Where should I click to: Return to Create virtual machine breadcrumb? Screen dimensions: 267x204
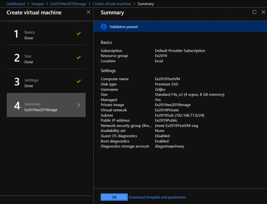[112, 3]
